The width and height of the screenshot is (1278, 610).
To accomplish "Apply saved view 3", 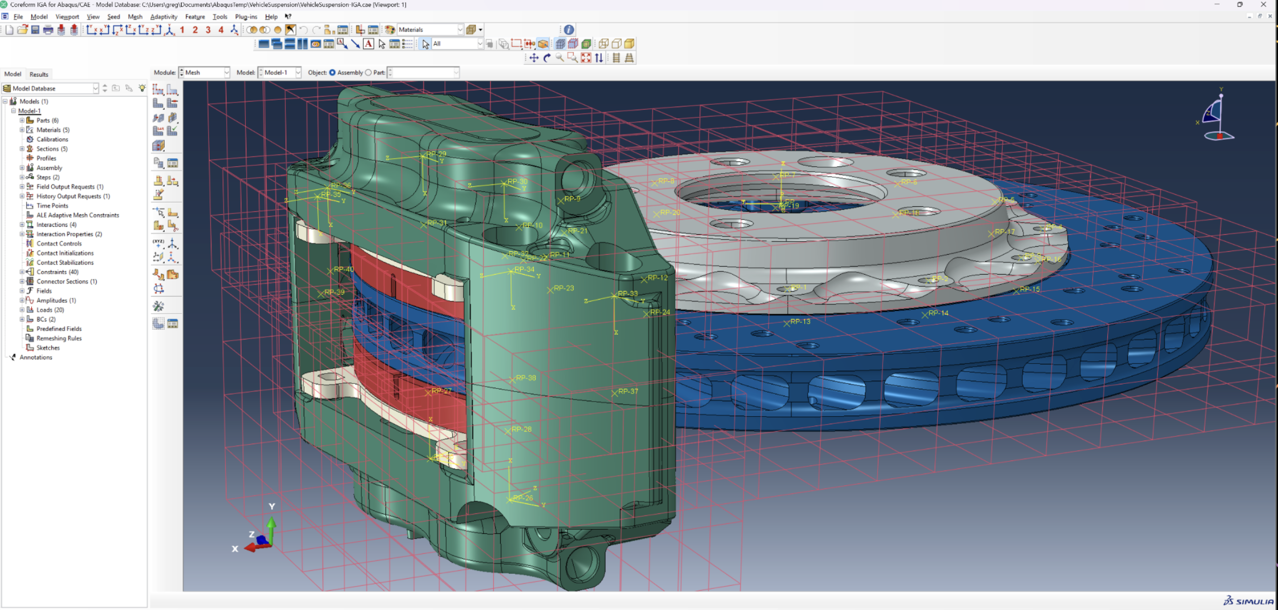I will pos(208,30).
